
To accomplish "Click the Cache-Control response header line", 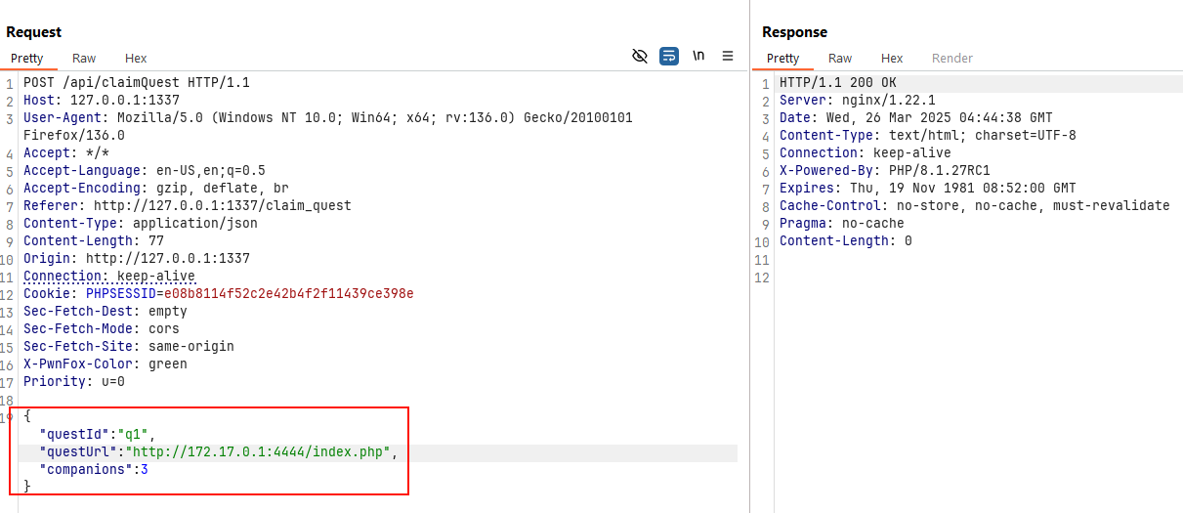I will click(x=975, y=206).
